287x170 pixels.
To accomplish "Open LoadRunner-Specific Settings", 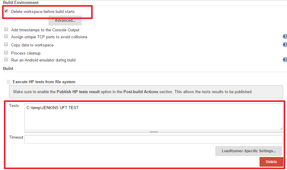I will pos(249,151).
